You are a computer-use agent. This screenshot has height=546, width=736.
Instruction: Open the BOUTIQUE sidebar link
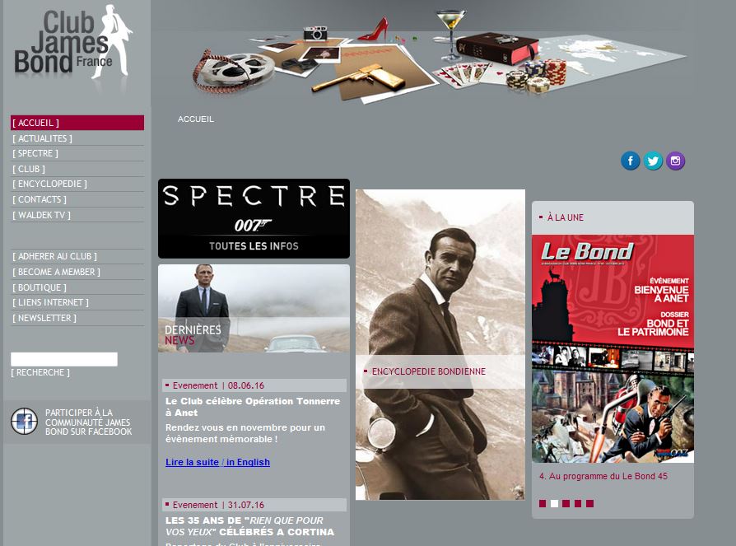pyautogui.click(x=40, y=287)
